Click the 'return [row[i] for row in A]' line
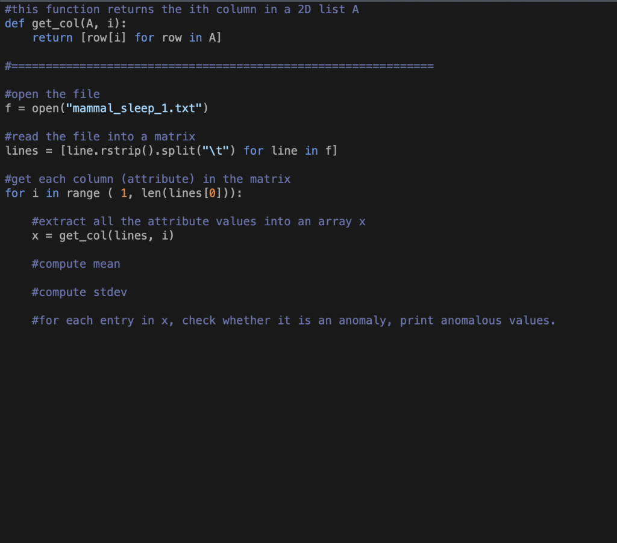 (127, 38)
